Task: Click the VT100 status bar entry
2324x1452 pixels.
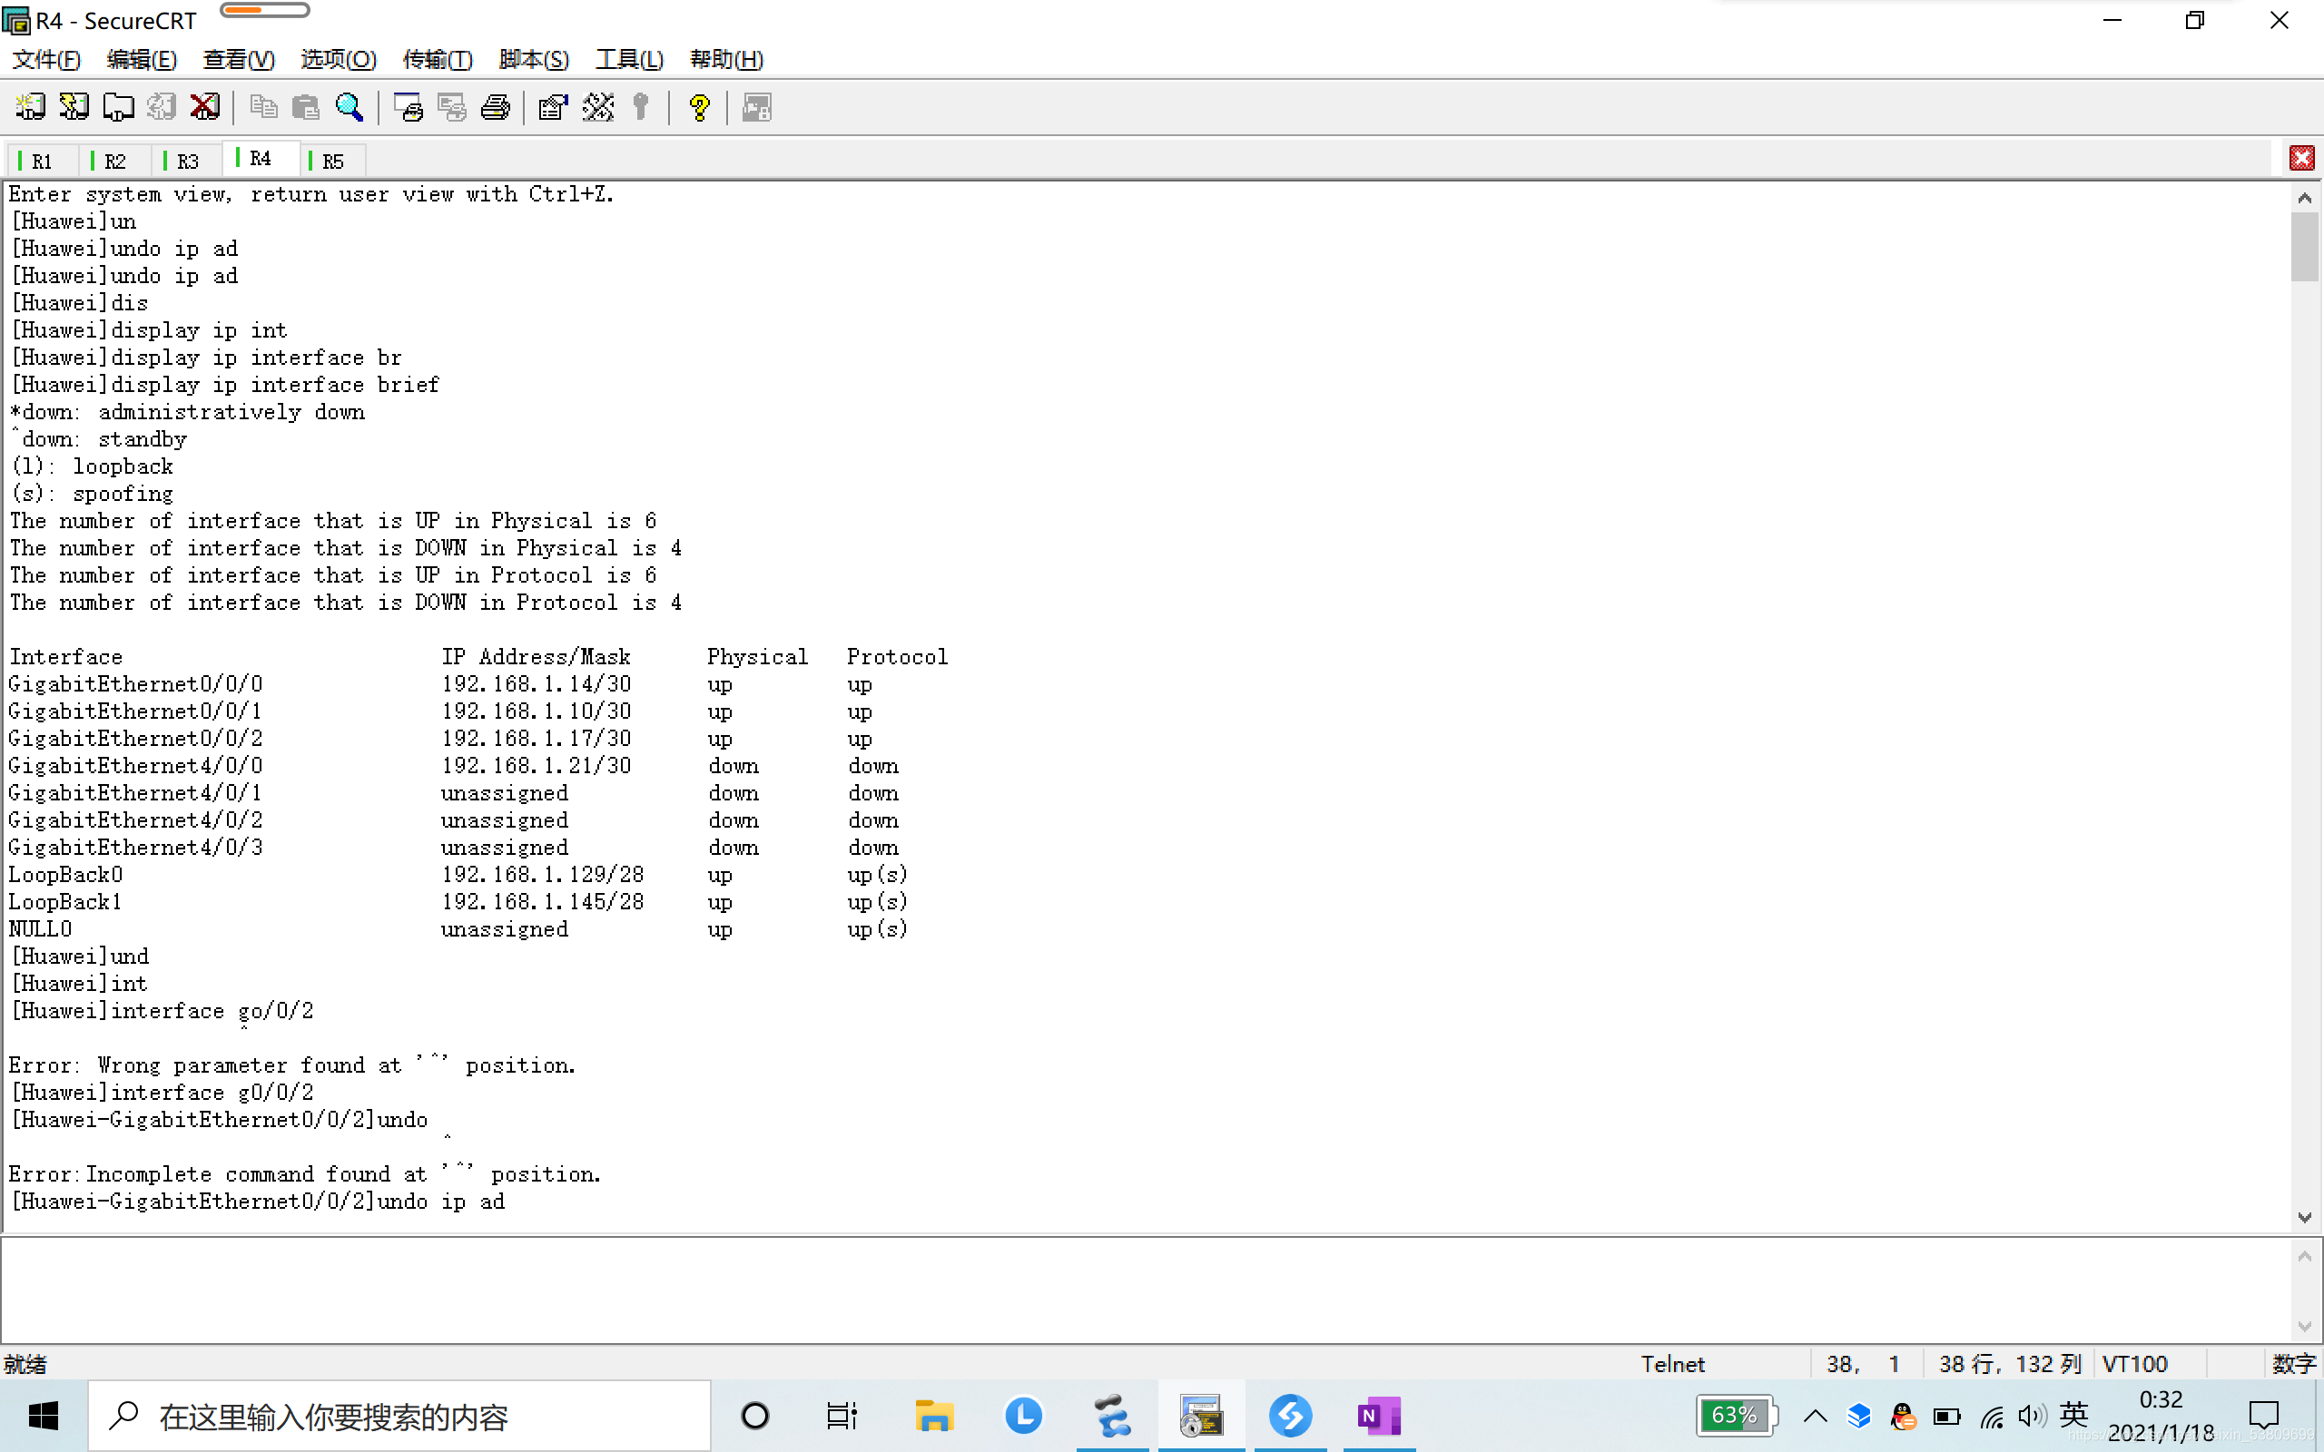Action: click(2134, 1364)
